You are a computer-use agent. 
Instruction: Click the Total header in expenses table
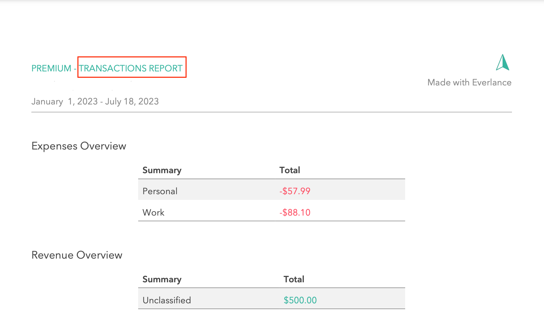pos(290,170)
